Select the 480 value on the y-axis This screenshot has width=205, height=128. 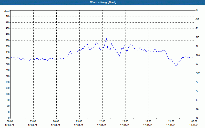tap(8, 23)
